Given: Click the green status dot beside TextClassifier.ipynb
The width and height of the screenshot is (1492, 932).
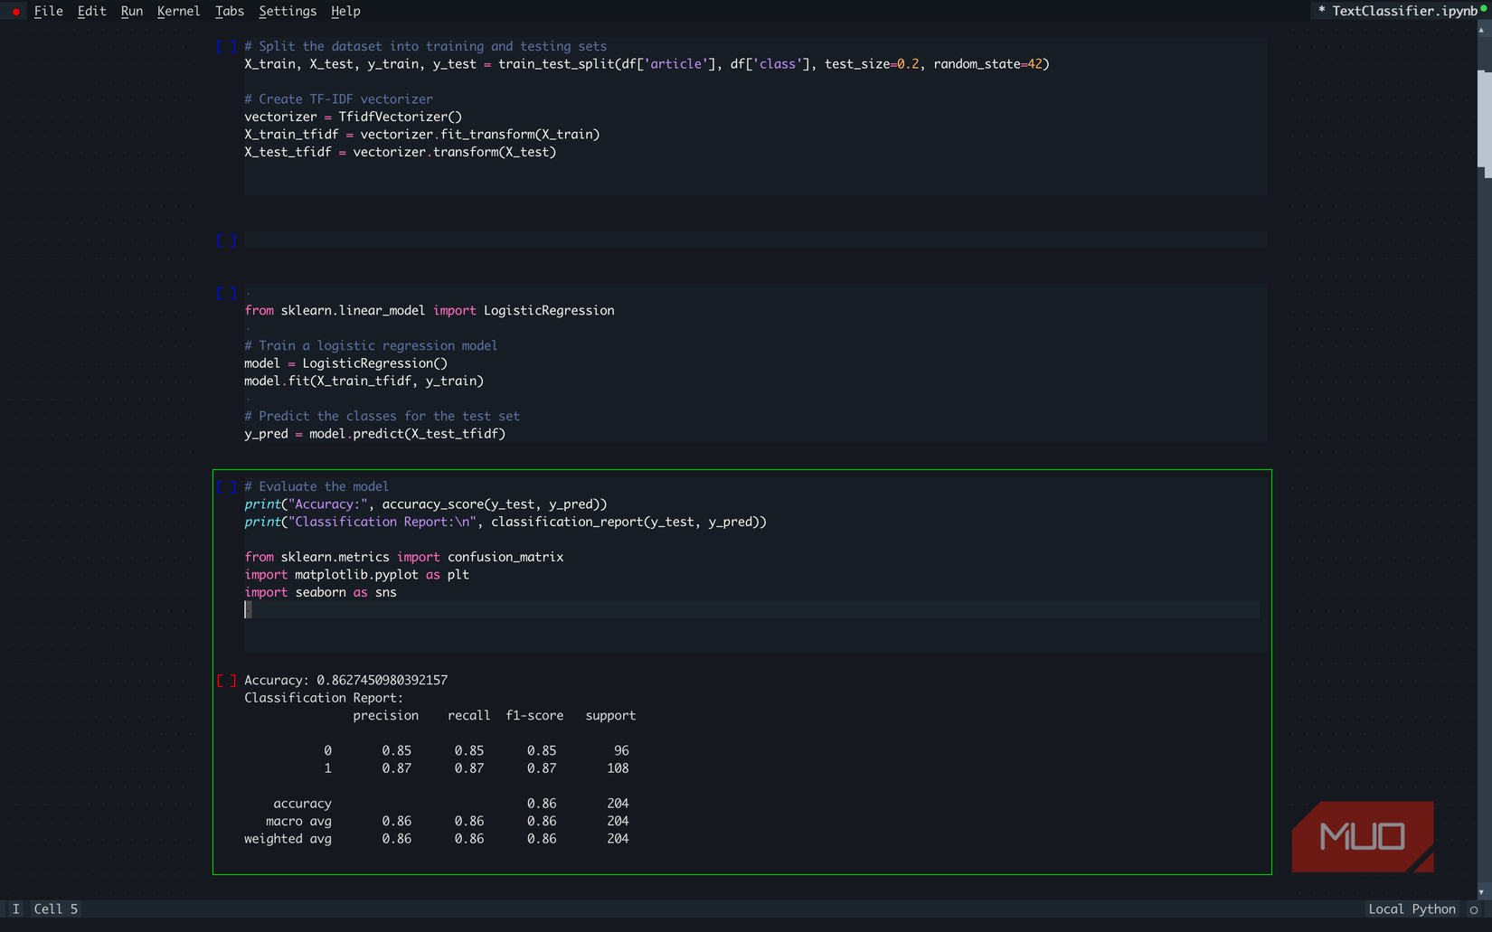Looking at the screenshot, I should 1484,9.
